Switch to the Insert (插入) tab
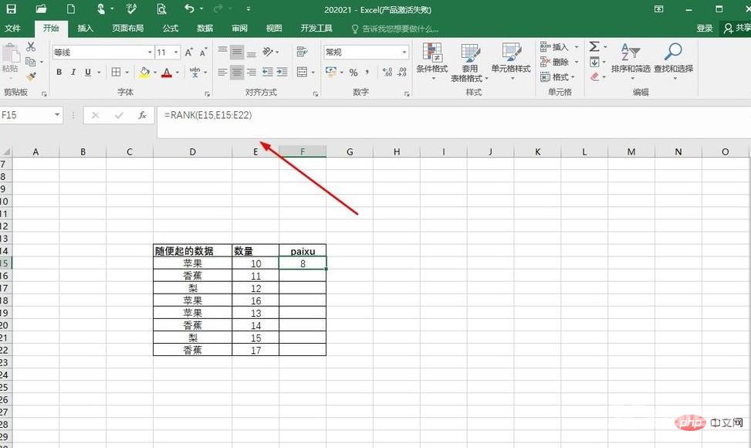This screenshot has height=448, width=751. [85, 29]
